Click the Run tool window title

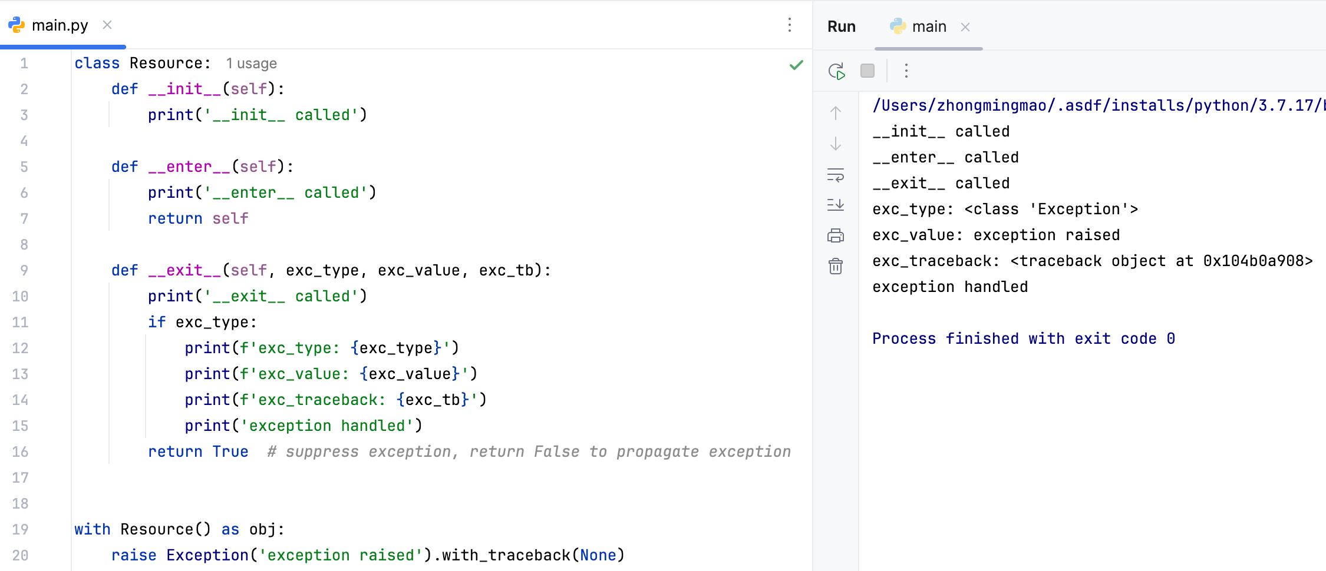841,26
